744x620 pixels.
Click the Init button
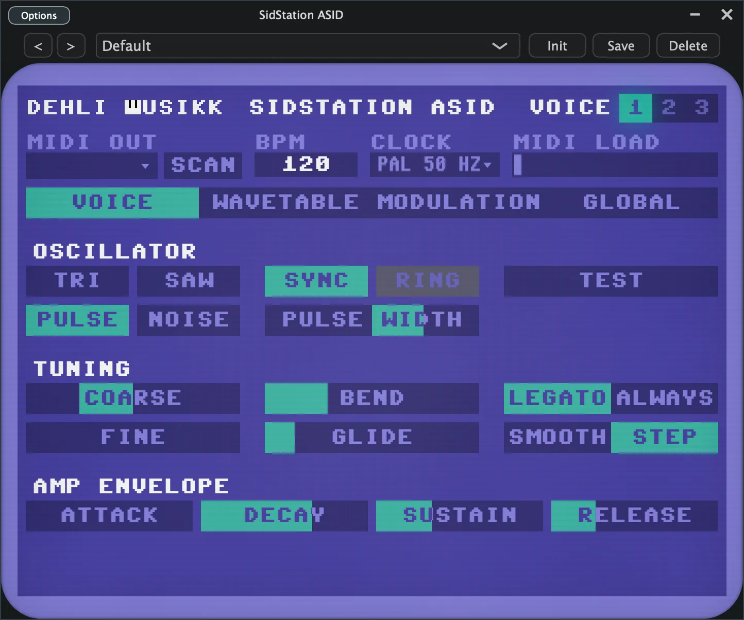click(557, 46)
